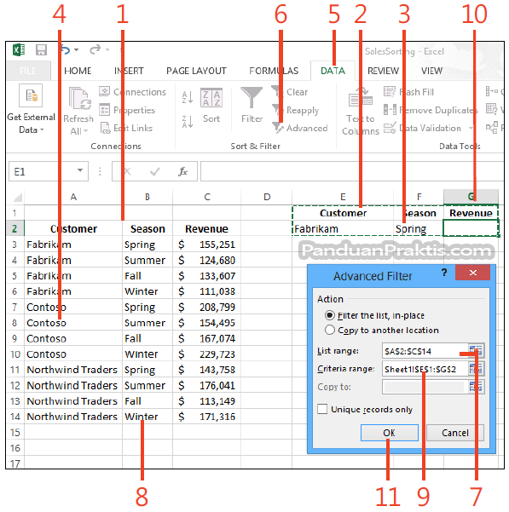Select Northwind Traders cell in row 12
The image size is (509, 512).
[73, 385]
